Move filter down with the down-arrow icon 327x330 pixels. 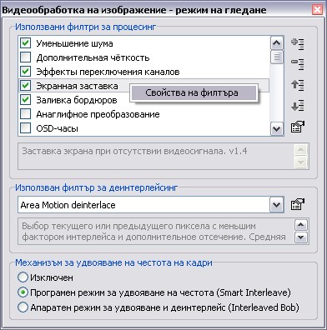pyautogui.click(x=298, y=106)
